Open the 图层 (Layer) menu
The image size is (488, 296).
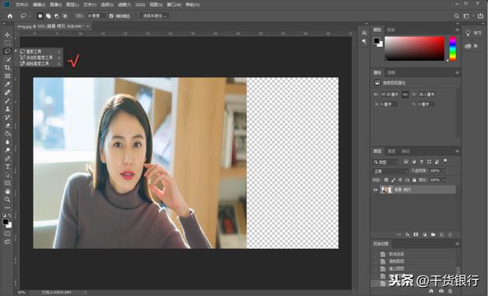72,5
